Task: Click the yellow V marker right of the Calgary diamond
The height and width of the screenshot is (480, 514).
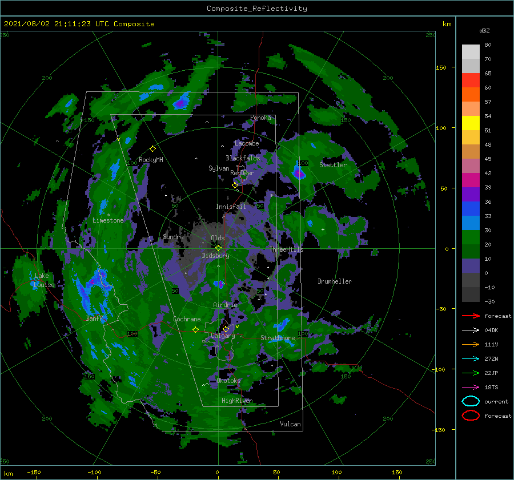Action: (x=237, y=326)
